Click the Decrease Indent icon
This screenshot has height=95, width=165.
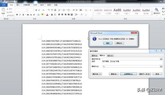(x=73, y=10)
